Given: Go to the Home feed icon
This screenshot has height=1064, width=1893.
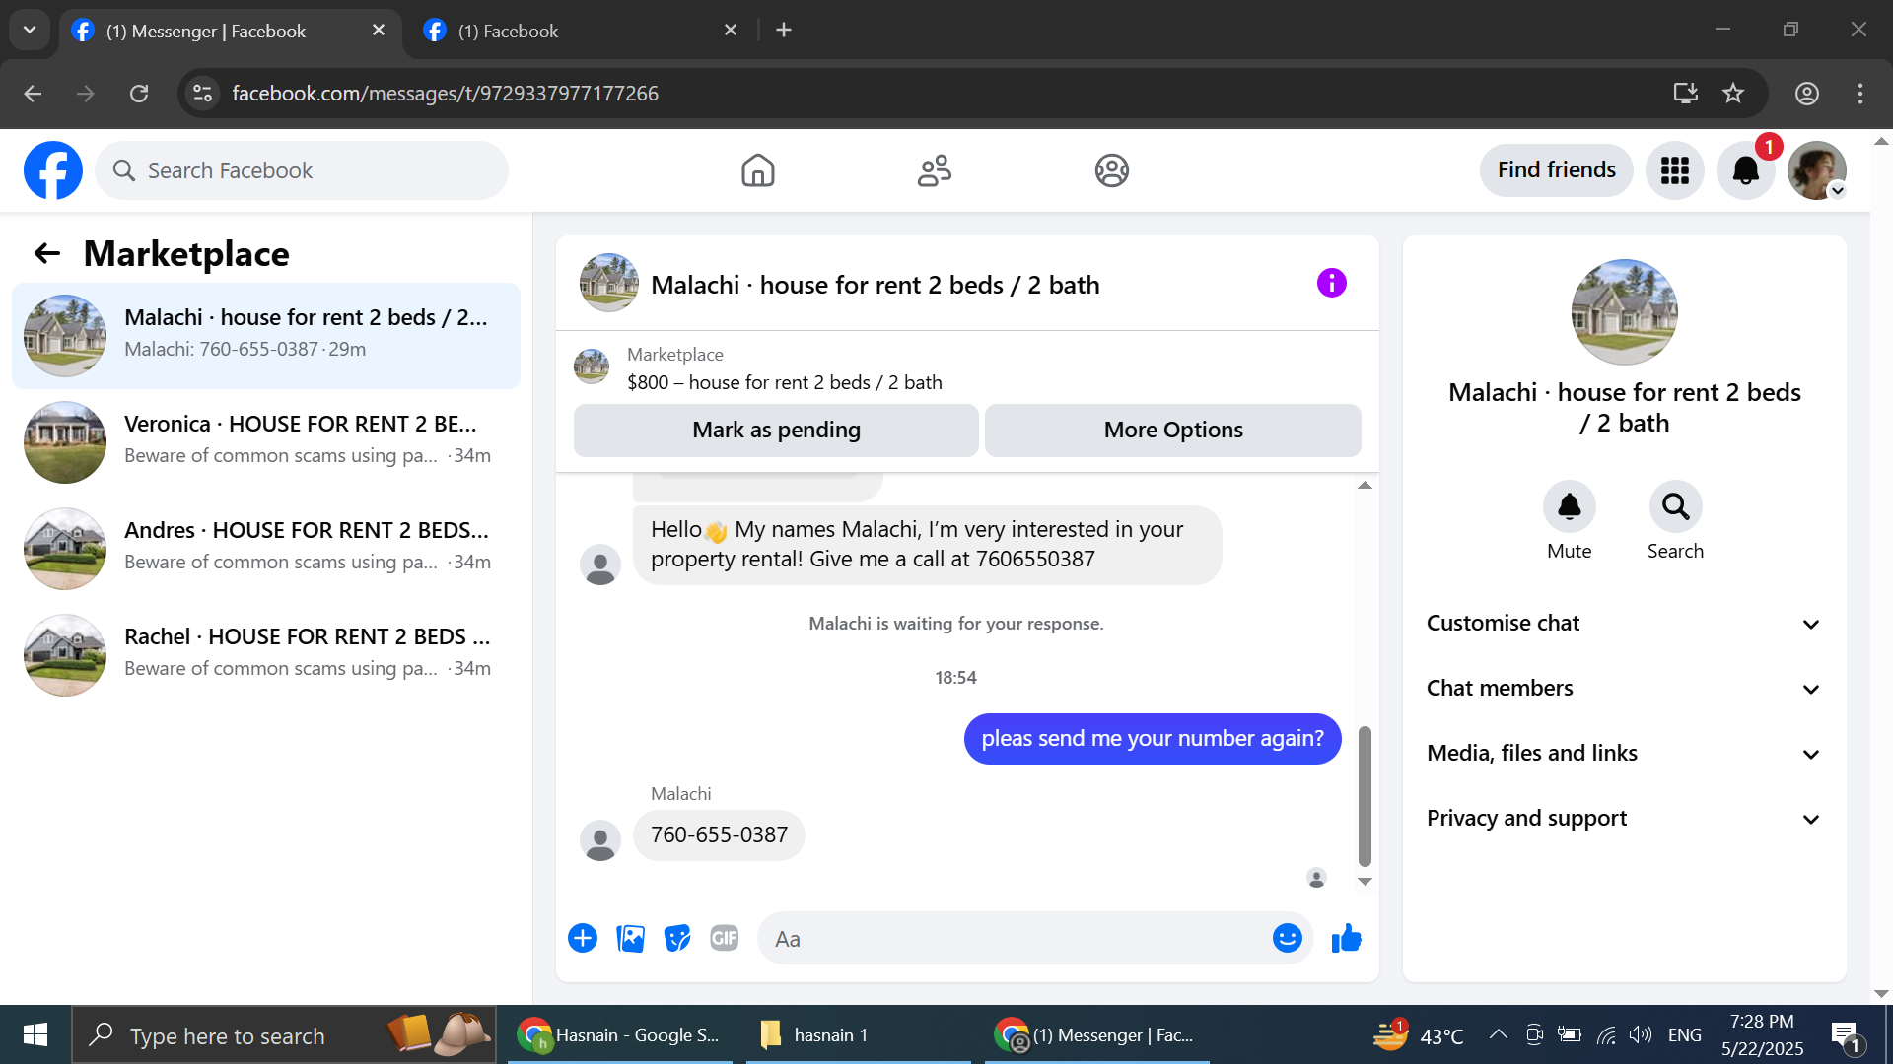Looking at the screenshot, I should [x=757, y=170].
